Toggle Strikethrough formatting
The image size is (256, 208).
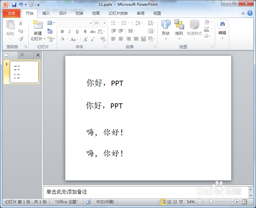[92, 31]
